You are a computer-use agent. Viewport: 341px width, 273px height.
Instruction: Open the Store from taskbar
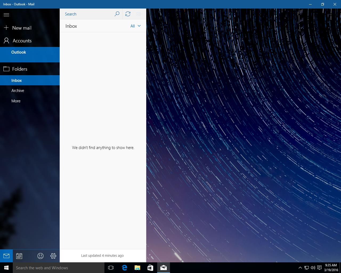[x=150, y=268]
